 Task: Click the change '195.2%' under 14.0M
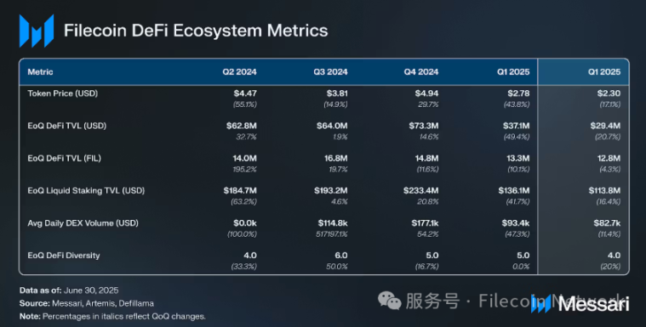(x=245, y=170)
